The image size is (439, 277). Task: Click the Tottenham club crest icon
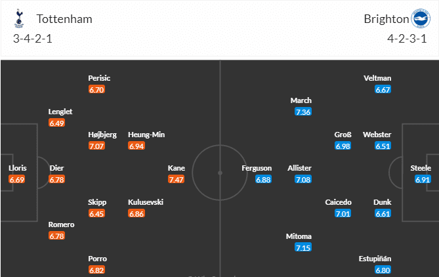click(18, 19)
